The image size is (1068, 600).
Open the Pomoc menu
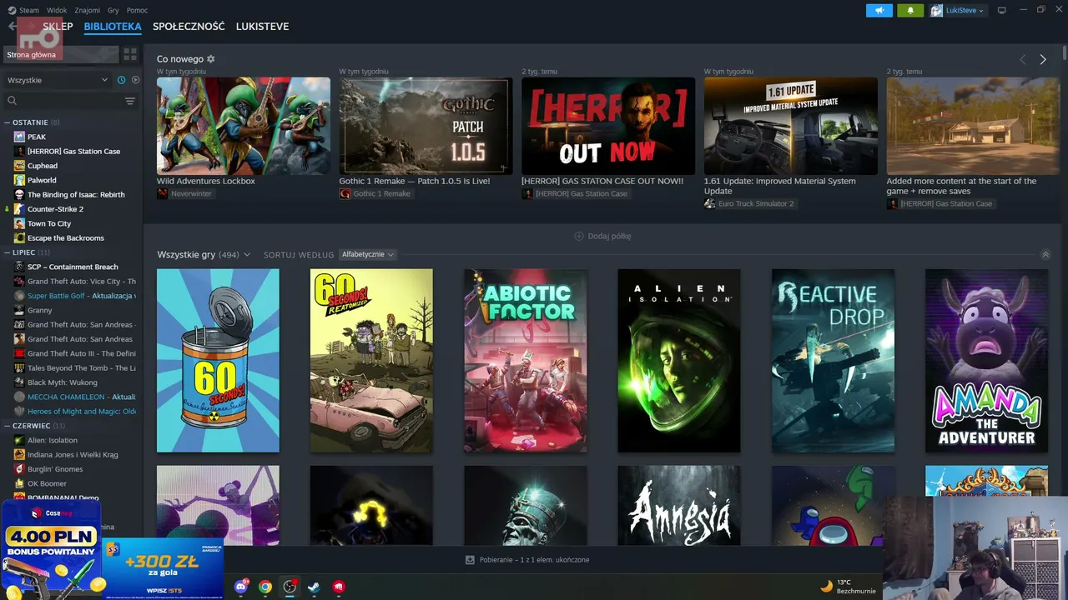coord(137,10)
